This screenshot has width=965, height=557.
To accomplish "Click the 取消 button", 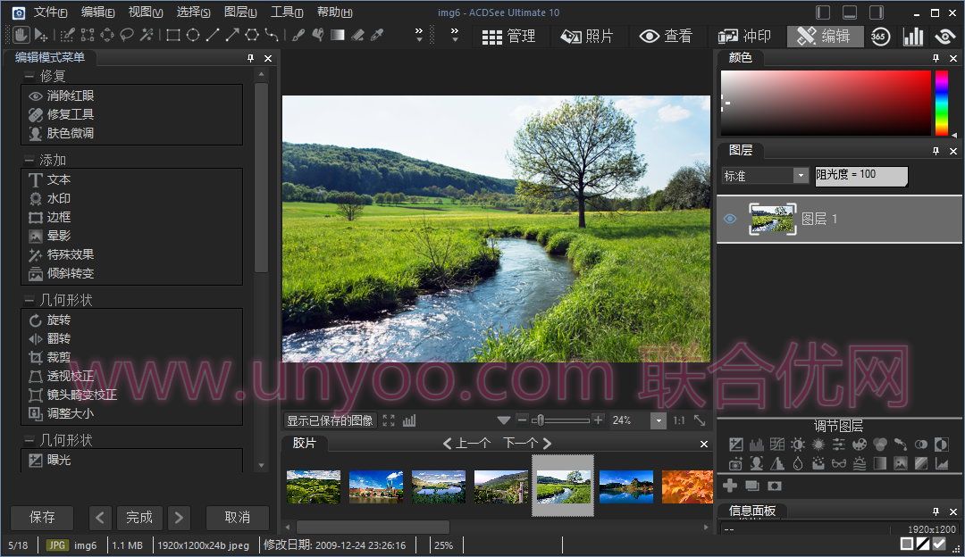I will [x=237, y=518].
